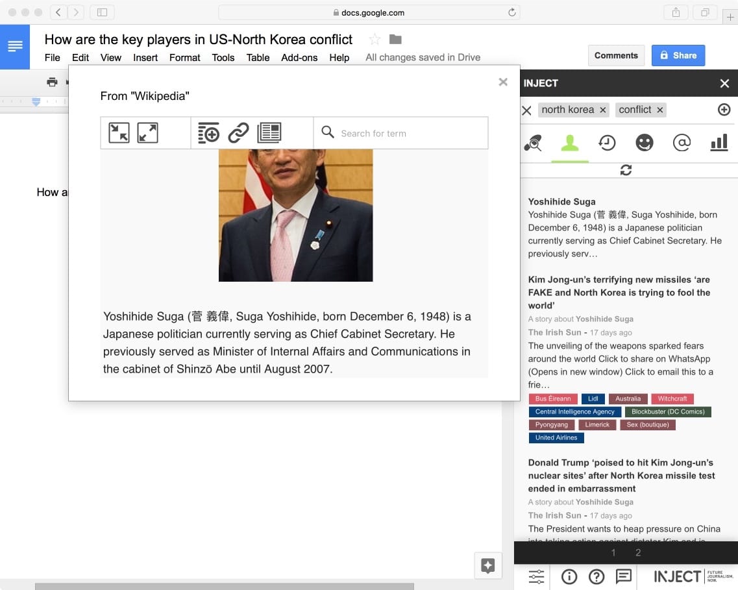
Task: Add a new search term with plus icon
Action: click(724, 110)
